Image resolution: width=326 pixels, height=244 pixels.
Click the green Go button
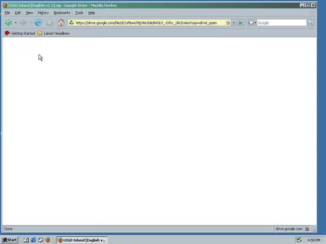click(241, 23)
